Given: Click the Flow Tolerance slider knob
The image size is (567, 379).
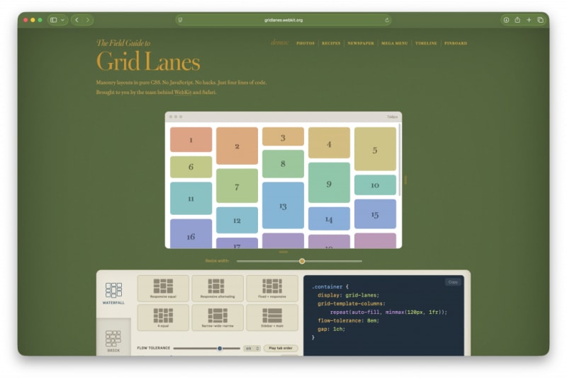Looking at the screenshot, I should [220, 349].
